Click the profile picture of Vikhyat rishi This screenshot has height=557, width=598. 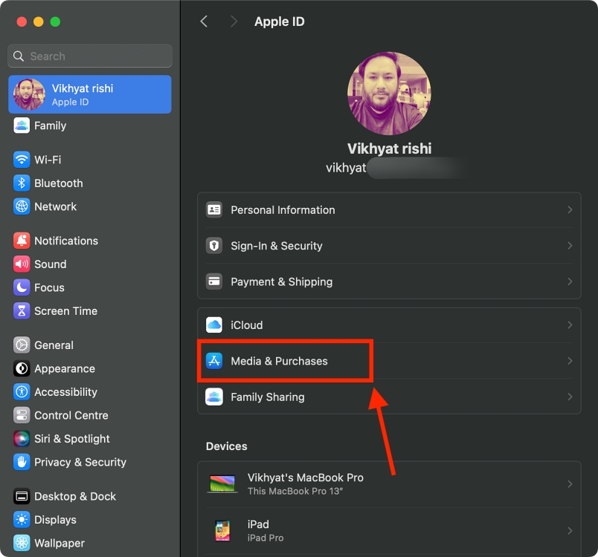click(x=389, y=93)
